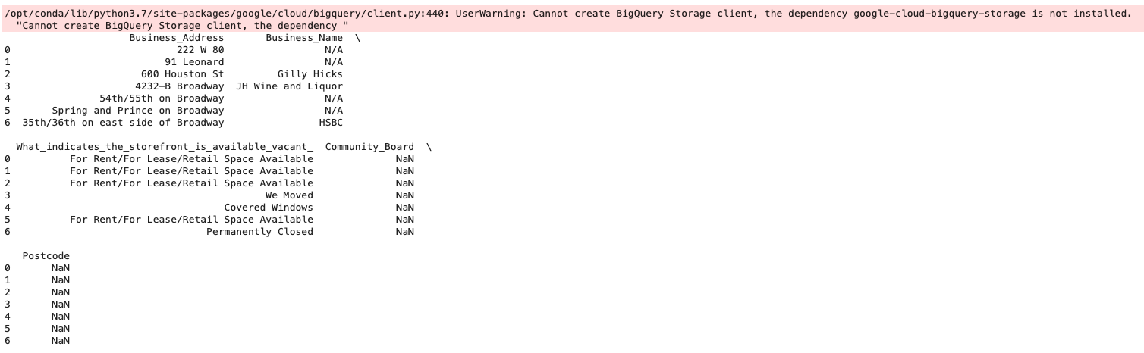This screenshot has width=1144, height=353.
Task: Select the '222 W 80' address cell
Action: [200, 49]
